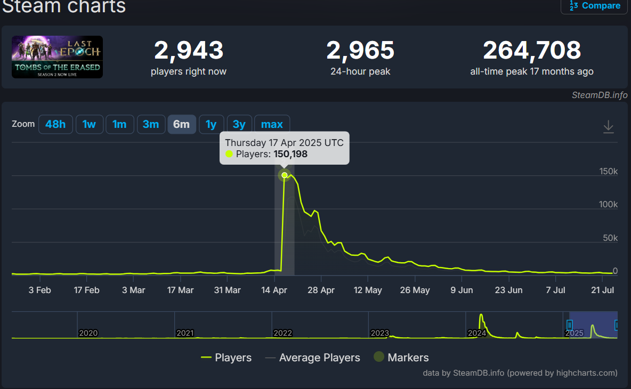Set chart zoom to 48h
The height and width of the screenshot is (389, 631).
(55, 124)
